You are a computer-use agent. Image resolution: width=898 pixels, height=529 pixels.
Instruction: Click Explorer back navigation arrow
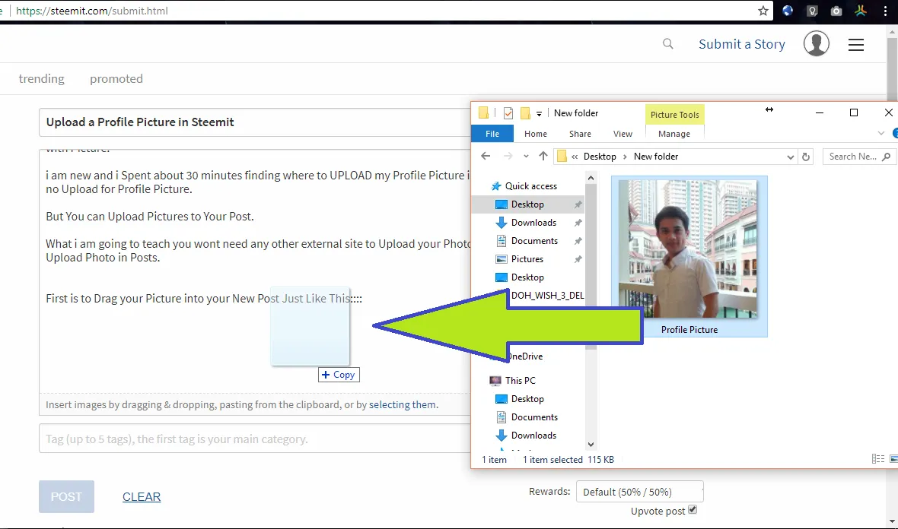click(x=486, y=156)
